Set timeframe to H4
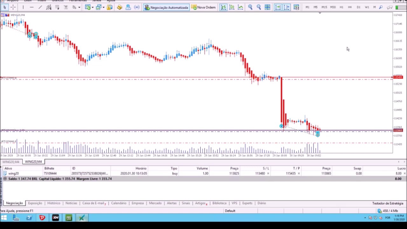407x229 pixels. (350, 7)
